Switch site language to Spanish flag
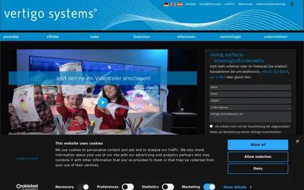 180,4
